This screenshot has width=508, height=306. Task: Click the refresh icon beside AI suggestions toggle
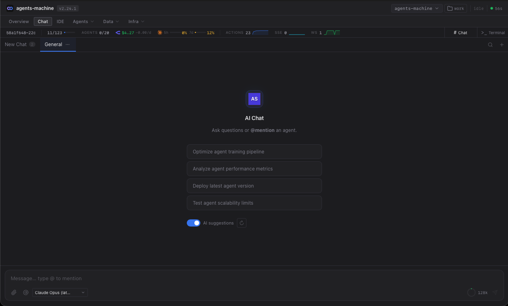[241, 223]
